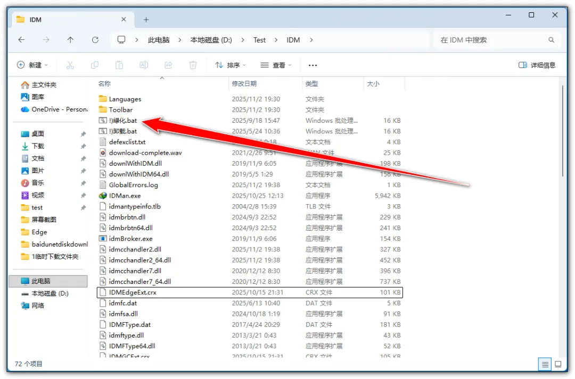The width and height of the screenshot is (575, 379).
Task: Select the !)绿化.bat batch file icon
Action: 103,121
